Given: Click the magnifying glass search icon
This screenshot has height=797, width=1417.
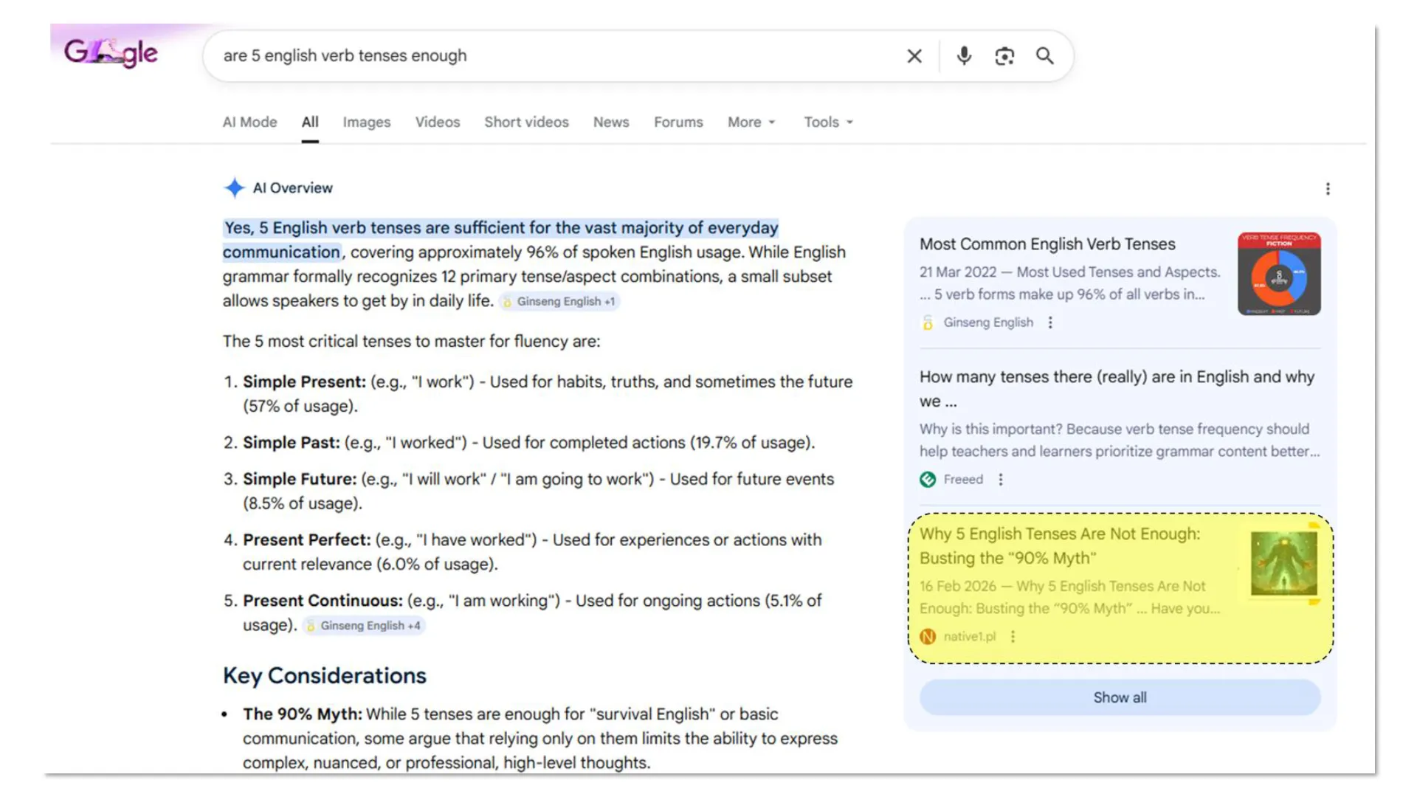Looking at the screenshot, I should (x=1045, y=56).
